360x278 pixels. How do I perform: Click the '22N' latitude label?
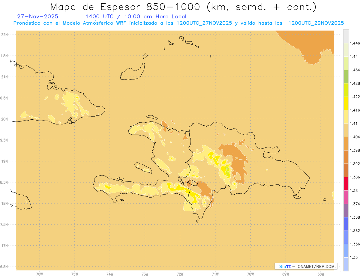pos(4,34)
